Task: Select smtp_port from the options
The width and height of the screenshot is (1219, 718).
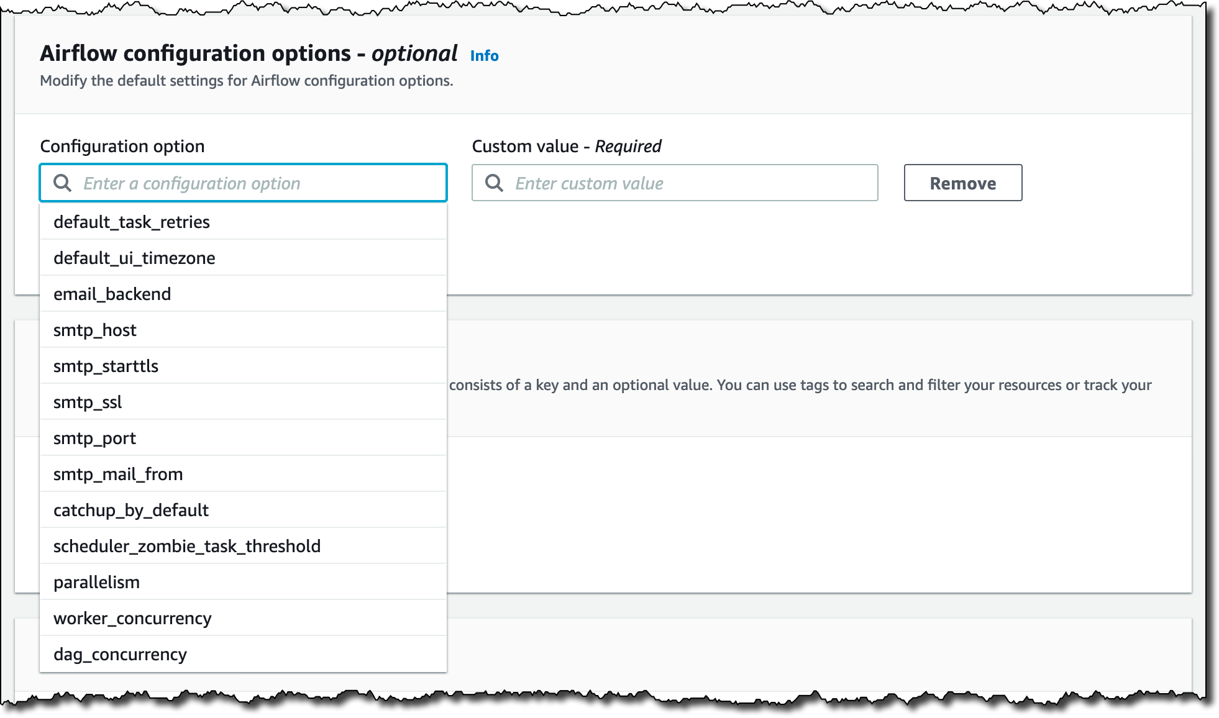Action: 94,438
